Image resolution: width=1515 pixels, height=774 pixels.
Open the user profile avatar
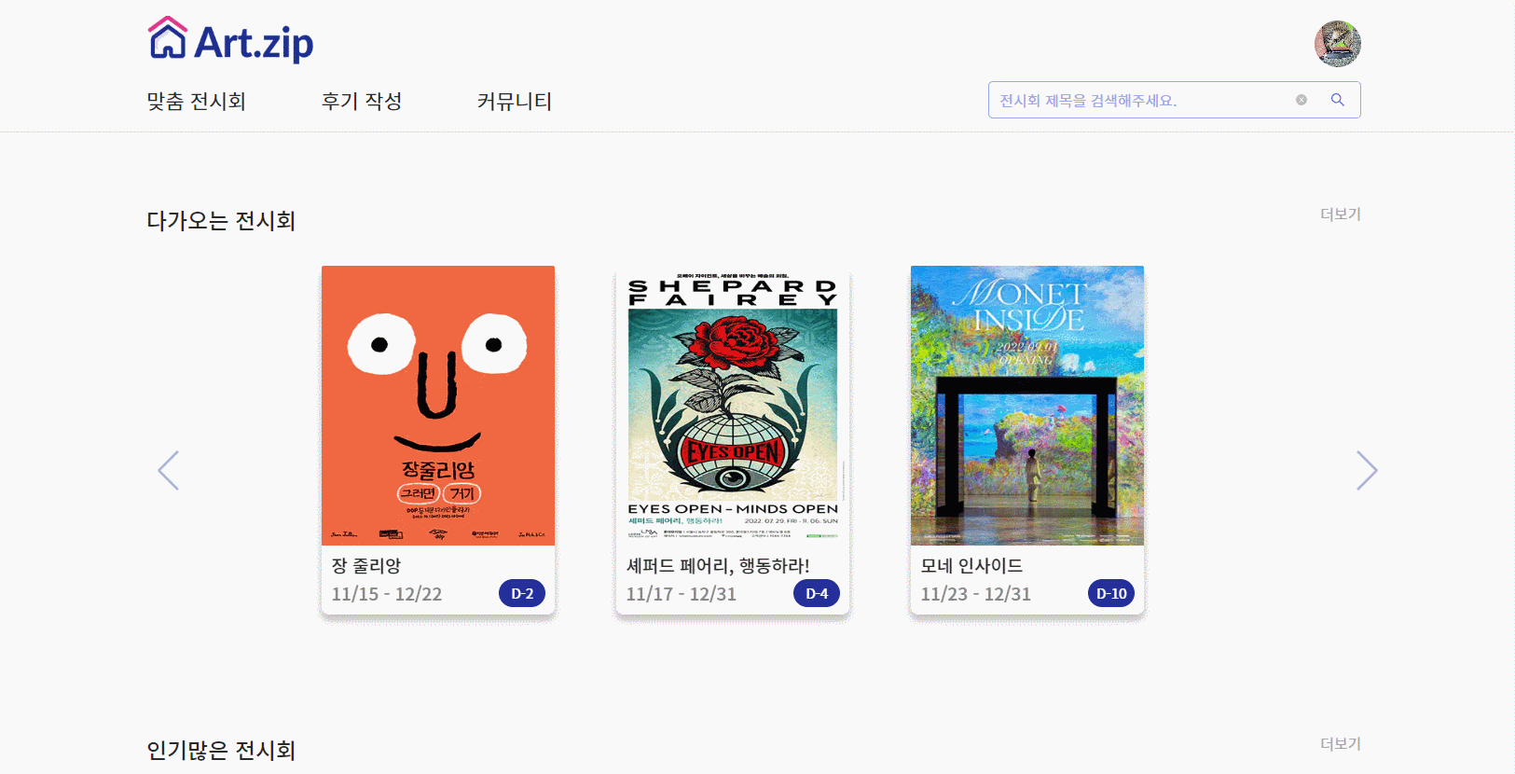pyautogui.click(x=1338, y=44)
